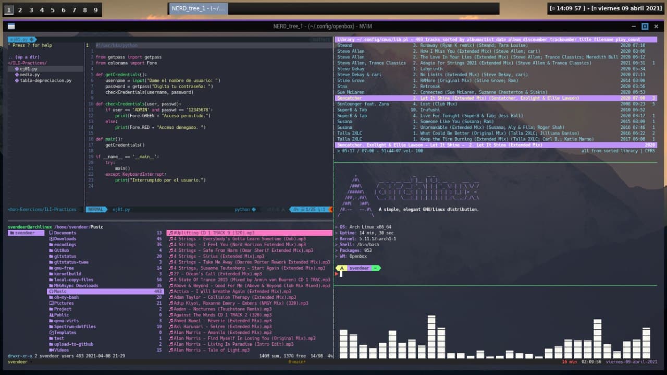Switch to workspace 3 in the pager
This screenshot has width=667, height=375.
(31, 10)
